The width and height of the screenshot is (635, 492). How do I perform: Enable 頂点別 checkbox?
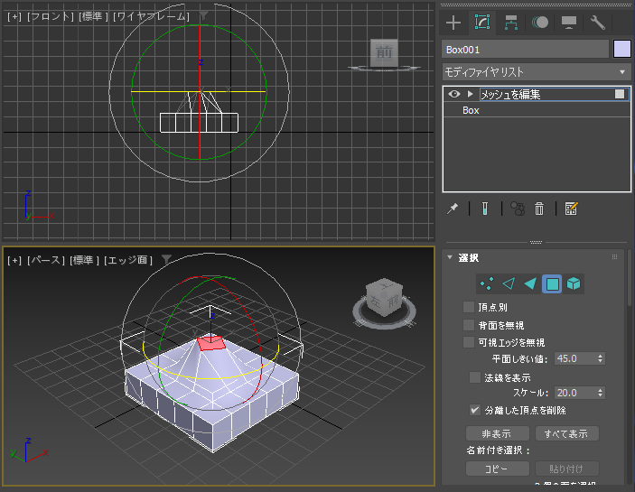469,307
